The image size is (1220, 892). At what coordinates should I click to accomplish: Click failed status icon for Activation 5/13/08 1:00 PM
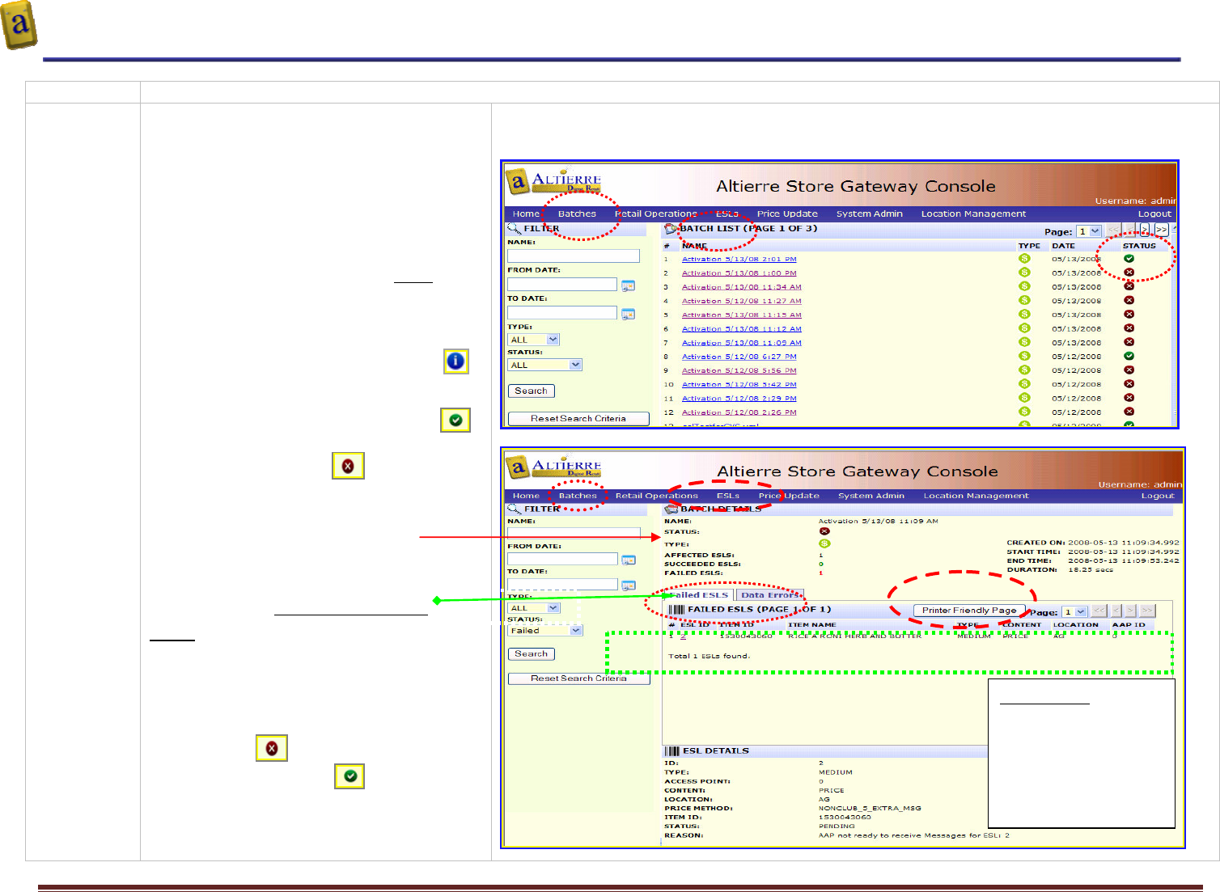click(x=1129, y=273)
